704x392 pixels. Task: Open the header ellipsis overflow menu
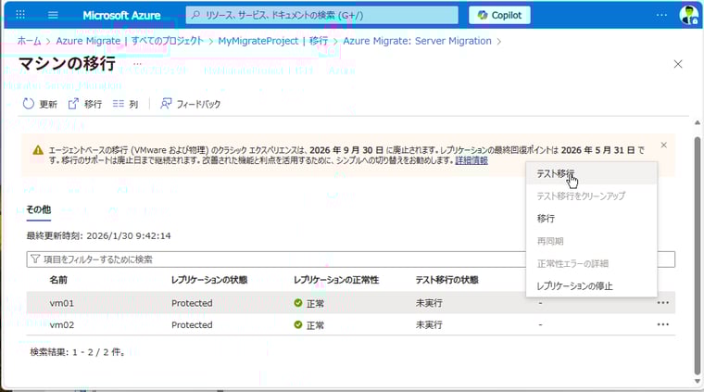[x=661, y=15]
